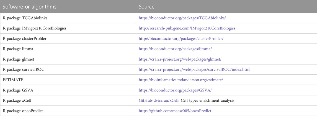Image resolution: width=317 pixels, height=116 pixels.
Task: Select the 'R package survivalROC' cell
Action: point(68,69)
